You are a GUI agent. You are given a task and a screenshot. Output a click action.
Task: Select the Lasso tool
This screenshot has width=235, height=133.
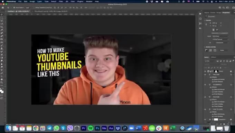[x=2, y=21]
